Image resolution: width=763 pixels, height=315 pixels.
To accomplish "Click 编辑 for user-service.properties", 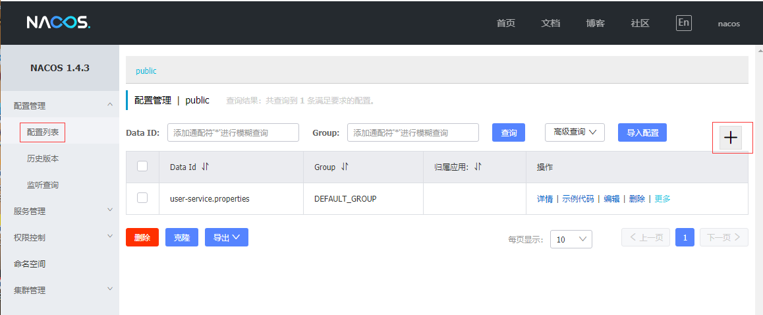I will [611, 198].
